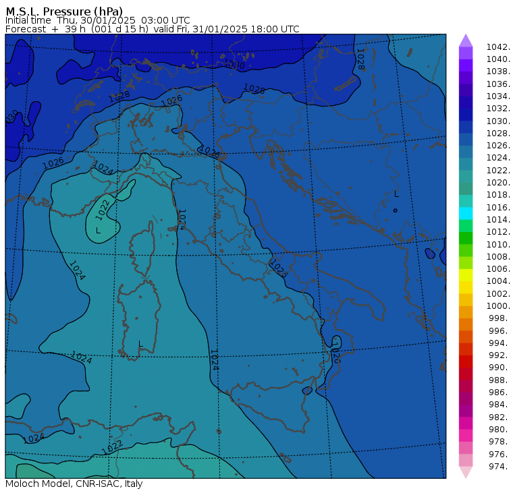Click the 1036. legend value
The image size is (513, 493).
pyautogui.click(x=498, y=84)
